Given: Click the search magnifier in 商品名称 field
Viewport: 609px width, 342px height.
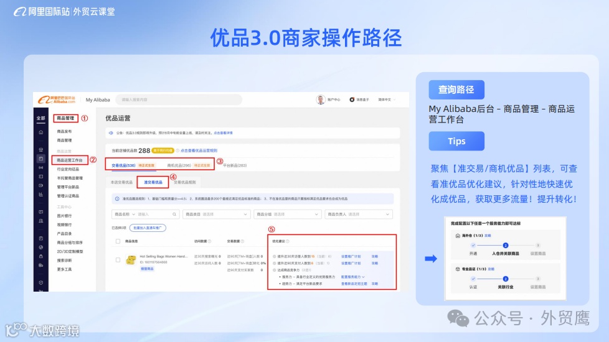Looking at the screenshot, I should point(174,214).
